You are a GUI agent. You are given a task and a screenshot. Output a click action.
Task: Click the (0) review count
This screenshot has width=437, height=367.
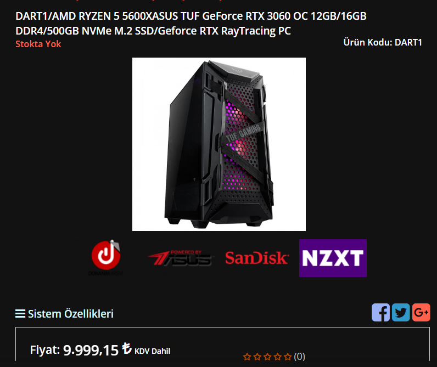coord(299,357)
